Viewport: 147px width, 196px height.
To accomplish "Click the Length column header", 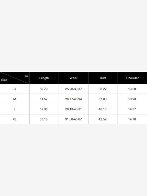I will click(x=44, y=78).
